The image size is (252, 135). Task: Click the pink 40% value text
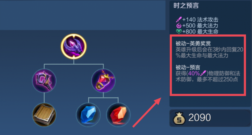(194, 73)
